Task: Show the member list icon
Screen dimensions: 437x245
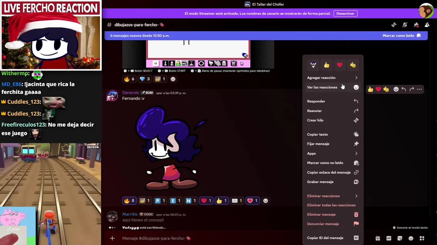Action: click(427, 25)
